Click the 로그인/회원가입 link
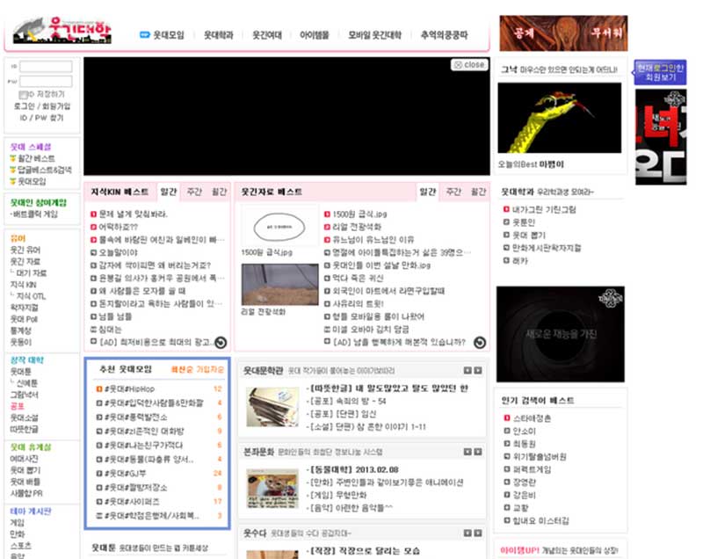703x559 pixels. [41, 106]
